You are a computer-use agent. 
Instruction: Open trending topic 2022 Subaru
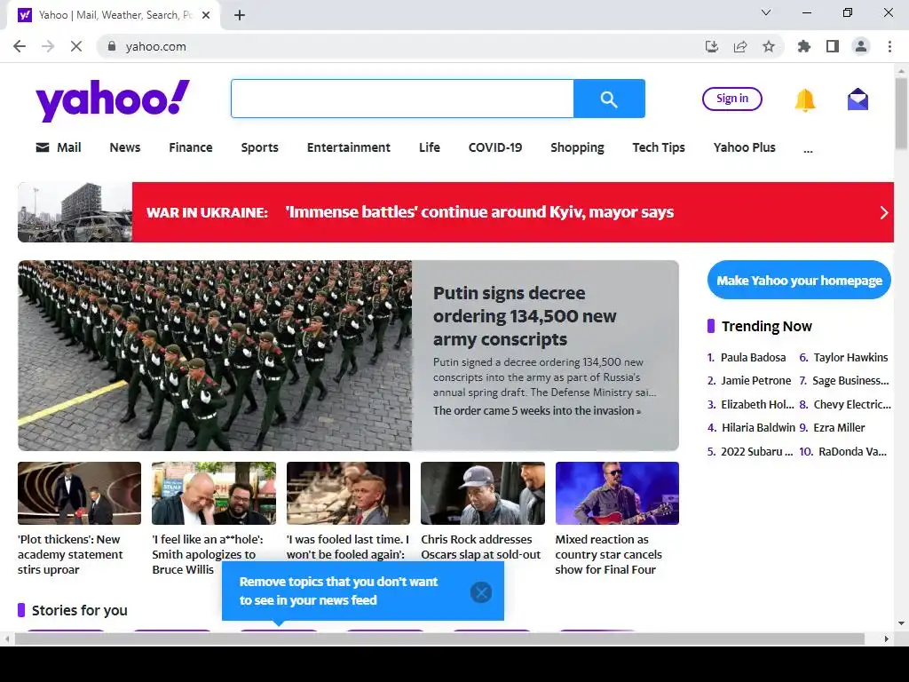[756, 451]
